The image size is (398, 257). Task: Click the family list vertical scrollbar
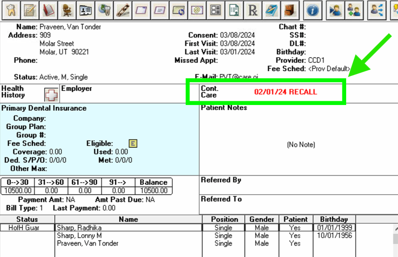pos(396,240)
